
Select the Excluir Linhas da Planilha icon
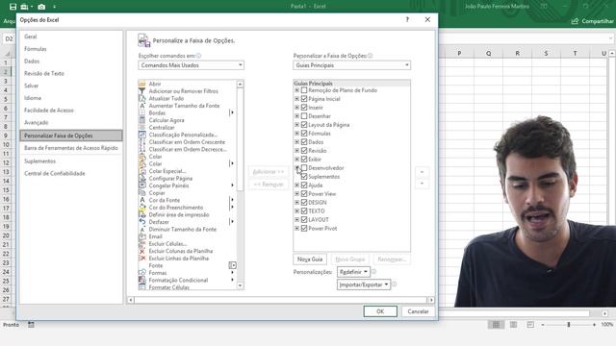point(142,259)
